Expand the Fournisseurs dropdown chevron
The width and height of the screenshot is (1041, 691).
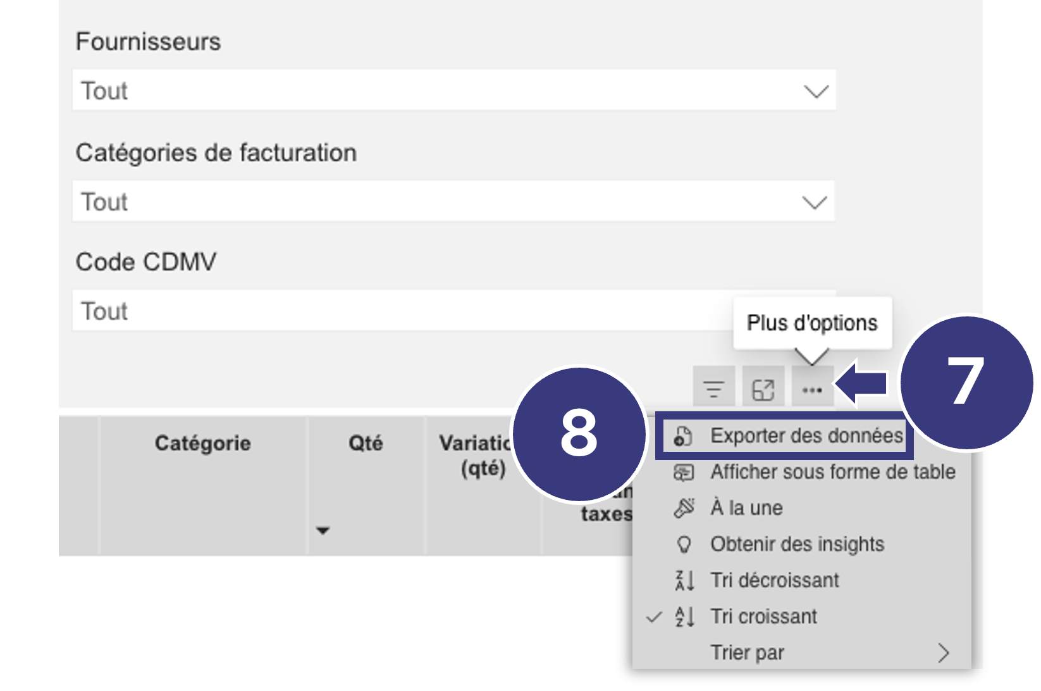coord(816,91)
